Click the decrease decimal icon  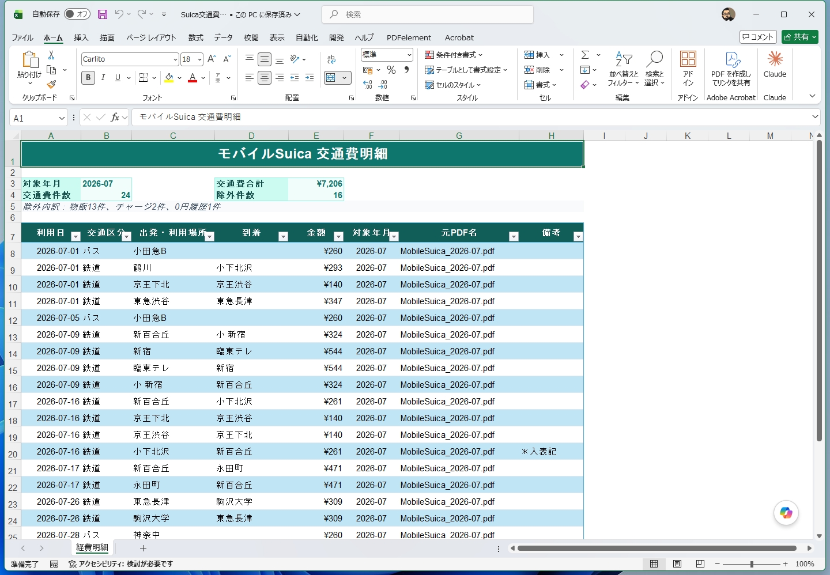tap(383, 85)
